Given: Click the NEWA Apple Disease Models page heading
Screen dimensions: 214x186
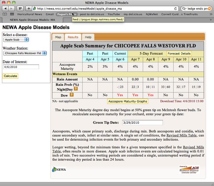Looking at the screenshot, I should (x=36, y=27).
